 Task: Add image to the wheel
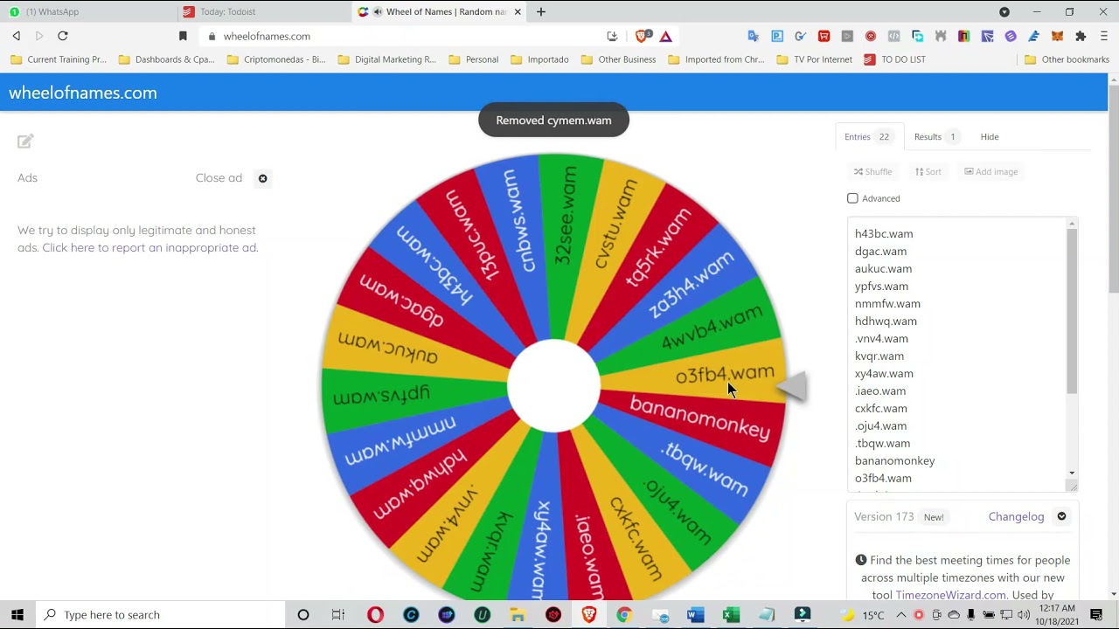pyautogui.click(x=991, y=172)
